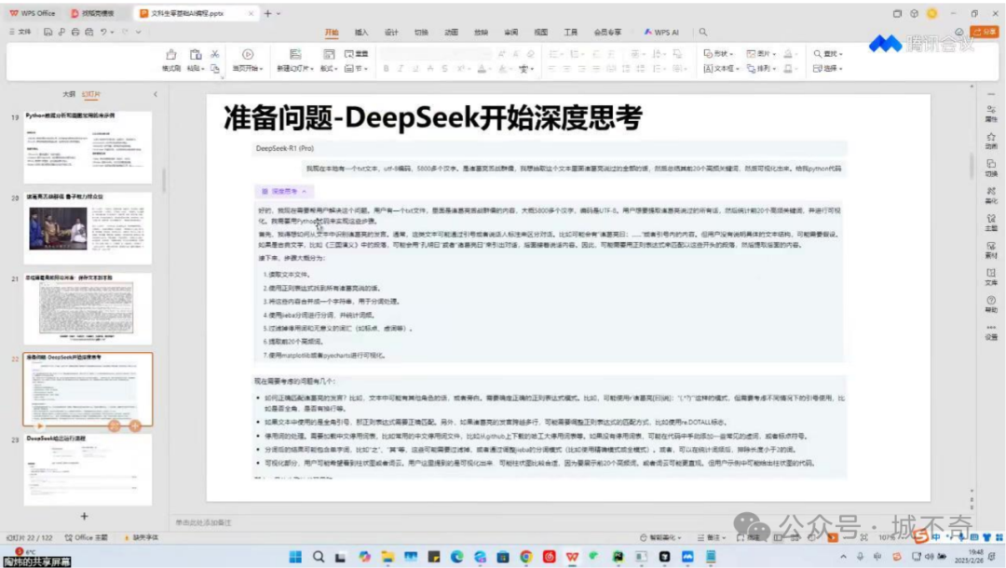The image size is (1006, 568).
Task: Toggle Underline formatting
Action: [x=415, y=69]
